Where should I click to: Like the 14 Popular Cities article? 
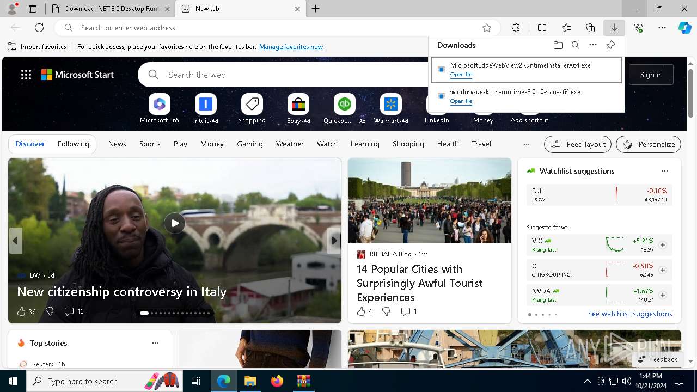[x=361, y=311]
